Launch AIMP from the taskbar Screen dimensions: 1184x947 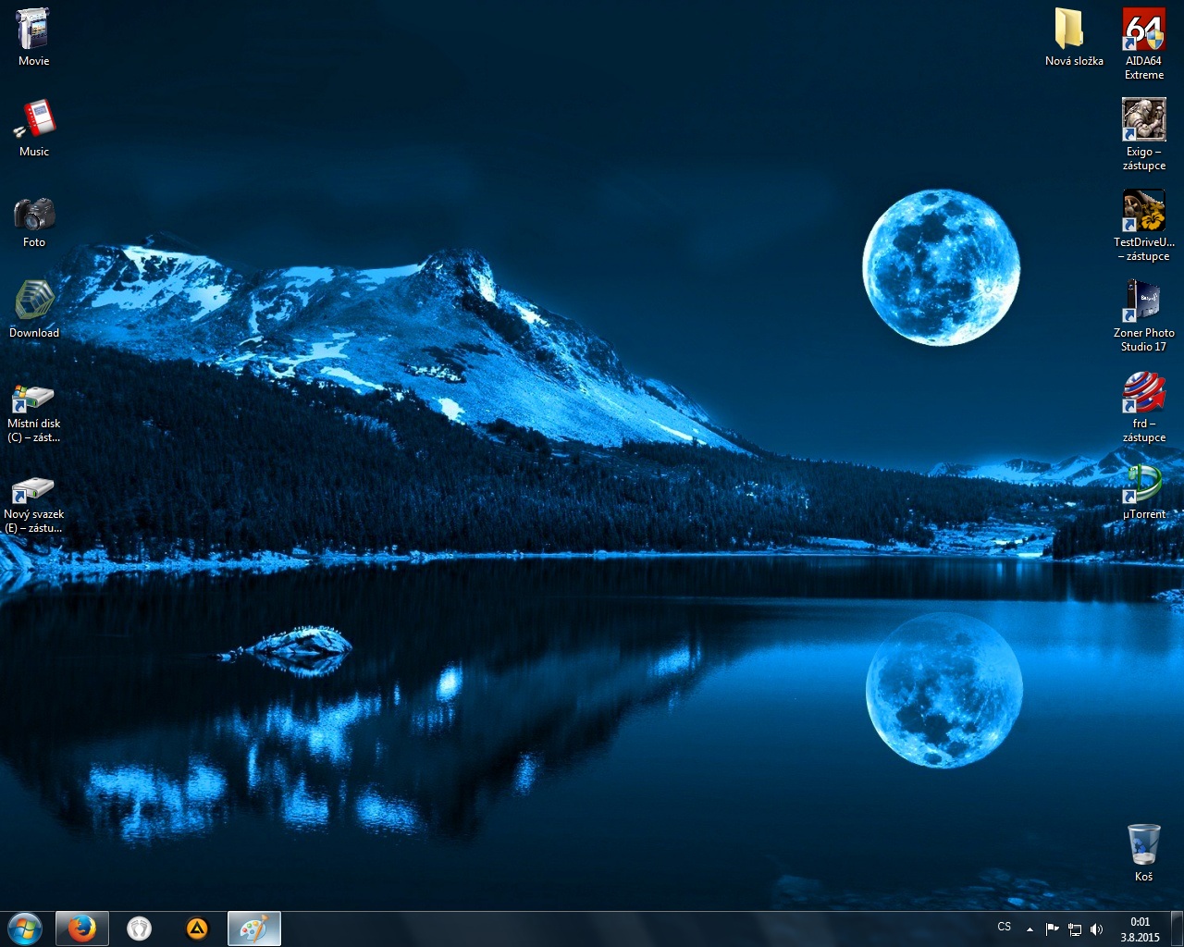[x=197, y=929]
